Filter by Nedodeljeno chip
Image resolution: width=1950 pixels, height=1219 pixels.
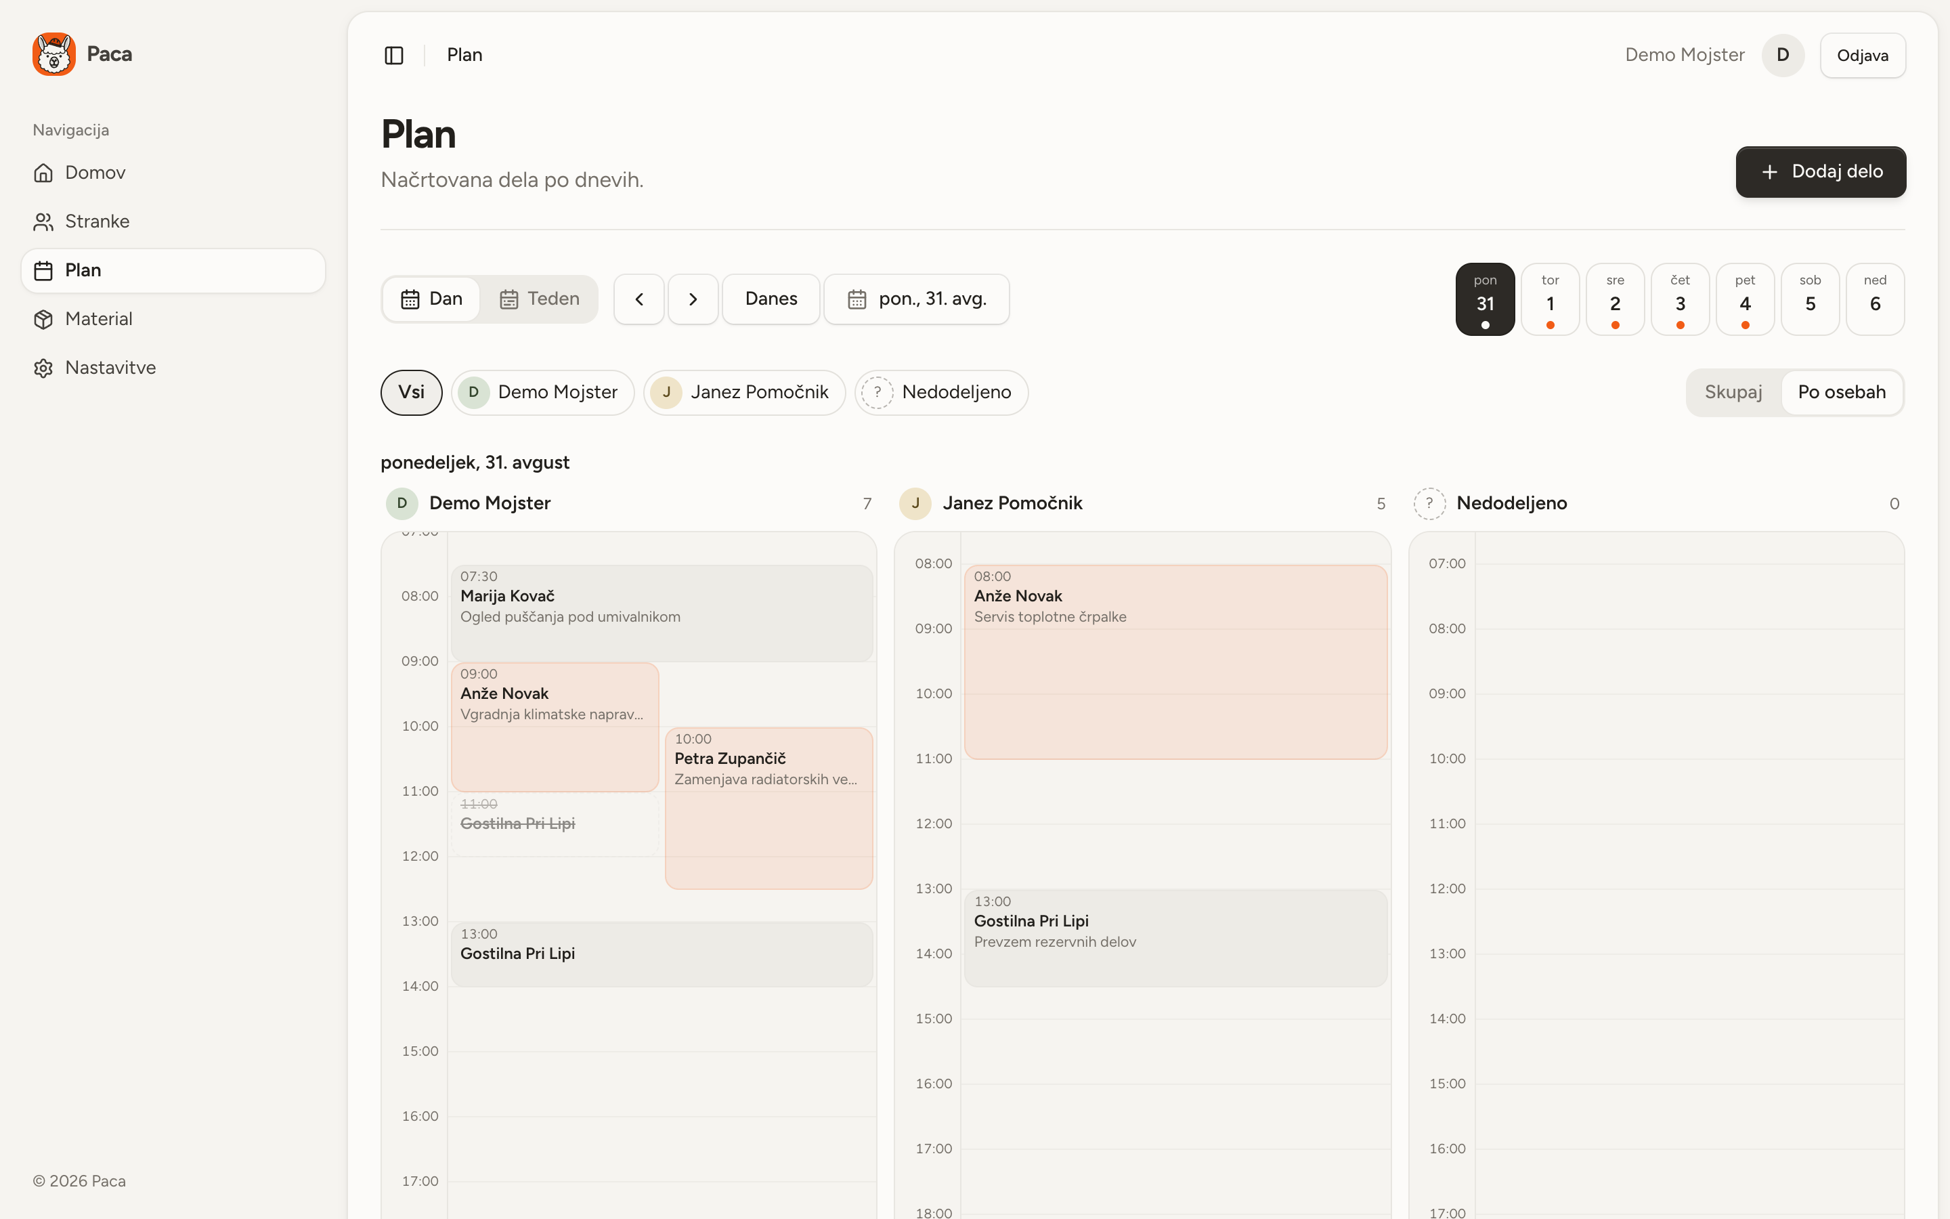click(941, 393)
